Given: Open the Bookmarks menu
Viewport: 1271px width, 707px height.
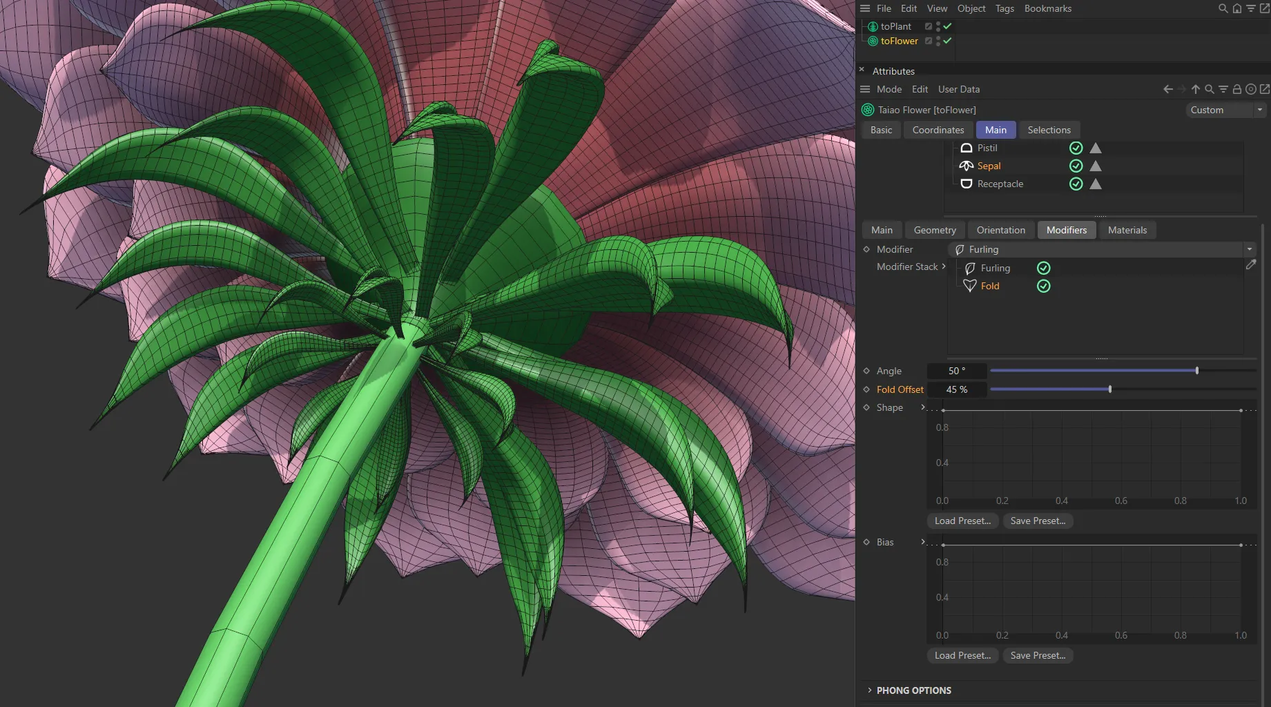Looking at the screenshot, I should [1047, 8].
